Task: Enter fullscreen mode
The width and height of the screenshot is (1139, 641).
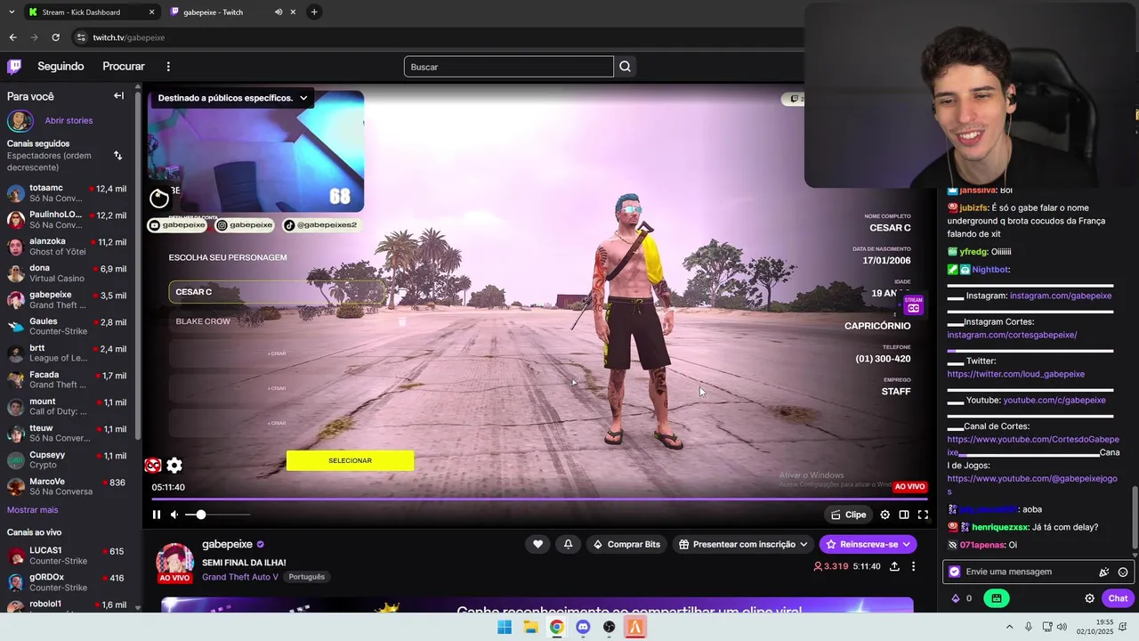Action: click(923, 515)
